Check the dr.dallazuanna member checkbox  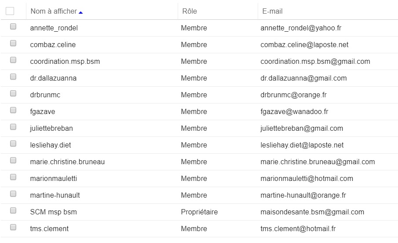click(13, 77)
